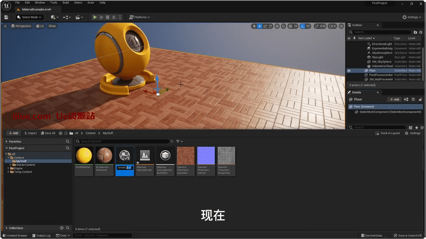This screenshot has width=426, height=239.
Task: Open the Platforms dropdown
Action: point(139,17)
